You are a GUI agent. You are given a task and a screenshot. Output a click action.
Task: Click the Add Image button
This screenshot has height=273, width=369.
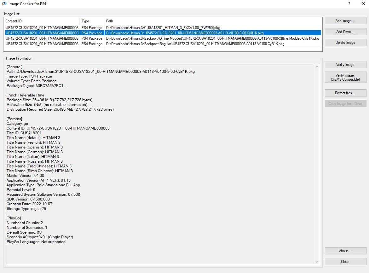pyautogui.click(x=345, y=21)
